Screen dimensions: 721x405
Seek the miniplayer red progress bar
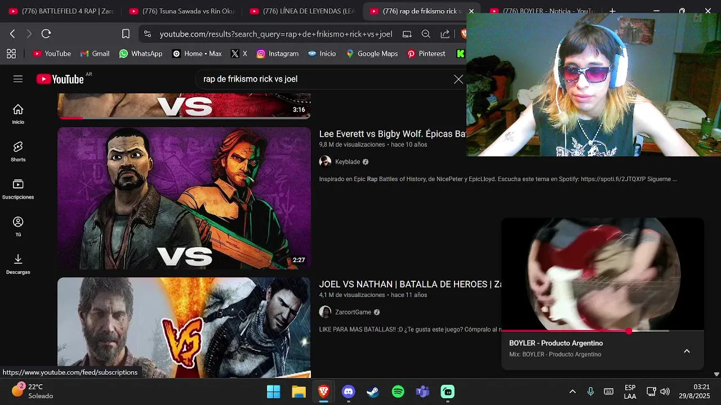point(603,331)
